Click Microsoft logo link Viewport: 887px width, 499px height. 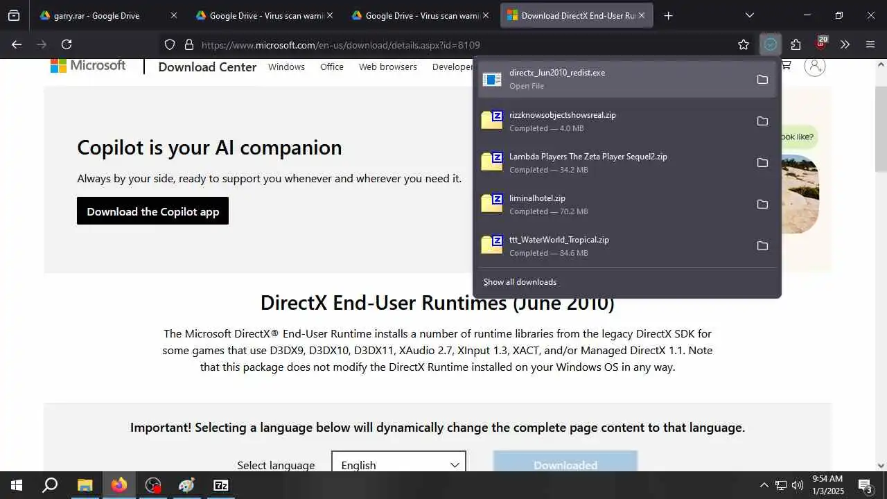pos(88,66)
